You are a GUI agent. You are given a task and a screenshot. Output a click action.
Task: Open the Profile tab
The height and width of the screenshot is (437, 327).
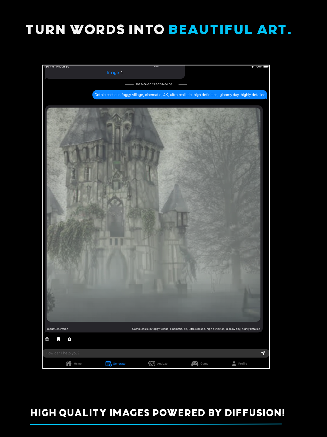pyautogui.click(x=239, y=364)
